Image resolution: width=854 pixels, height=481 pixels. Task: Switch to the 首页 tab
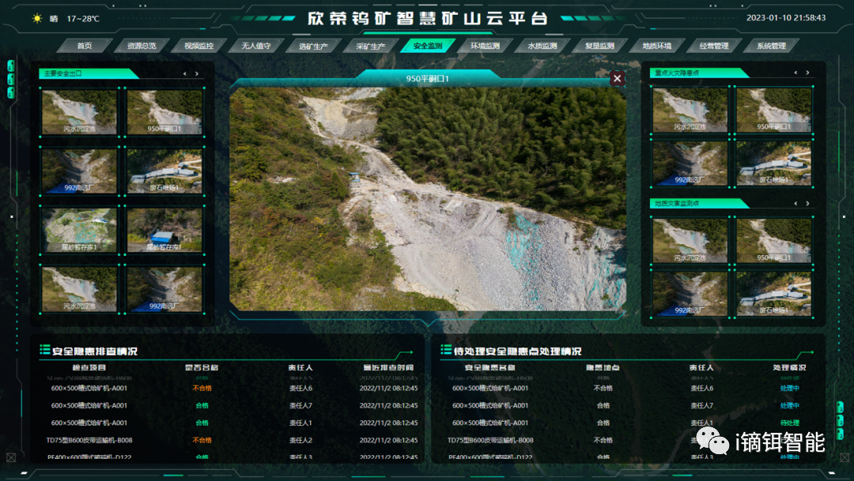click(x=85, y=46)
